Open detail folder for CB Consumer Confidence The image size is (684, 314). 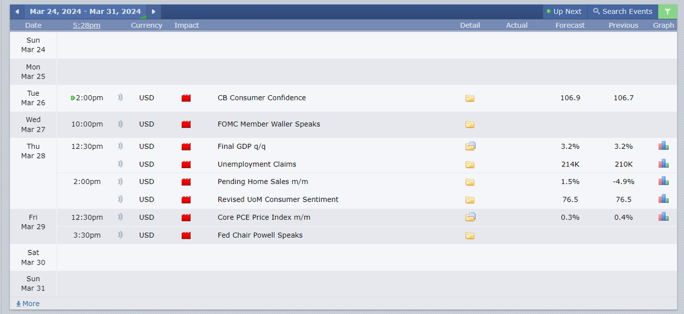470,98
